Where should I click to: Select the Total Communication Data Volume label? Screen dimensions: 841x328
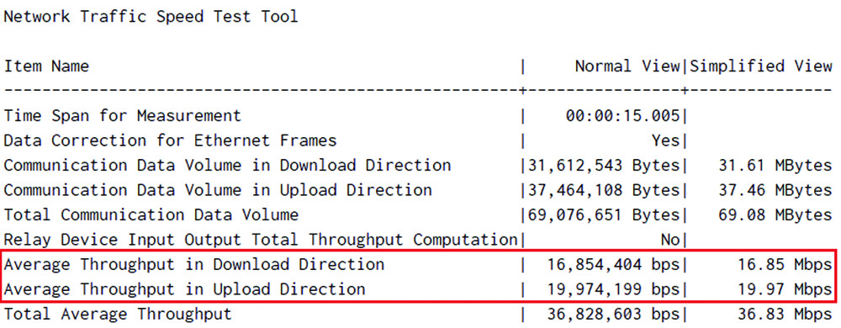click(x=151, y=215)
